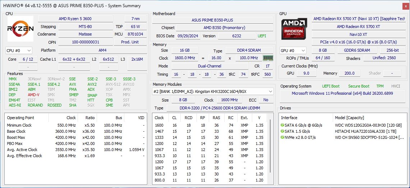Click the AMD Ryzen CPU logo
410x188 pixels.
pos(21,29)
